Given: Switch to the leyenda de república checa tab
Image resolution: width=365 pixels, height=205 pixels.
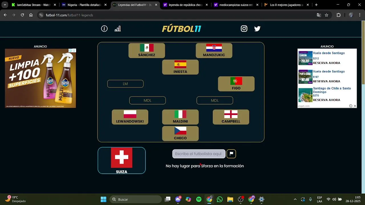Looking at the screenshot, I should (x=185, y=5).
